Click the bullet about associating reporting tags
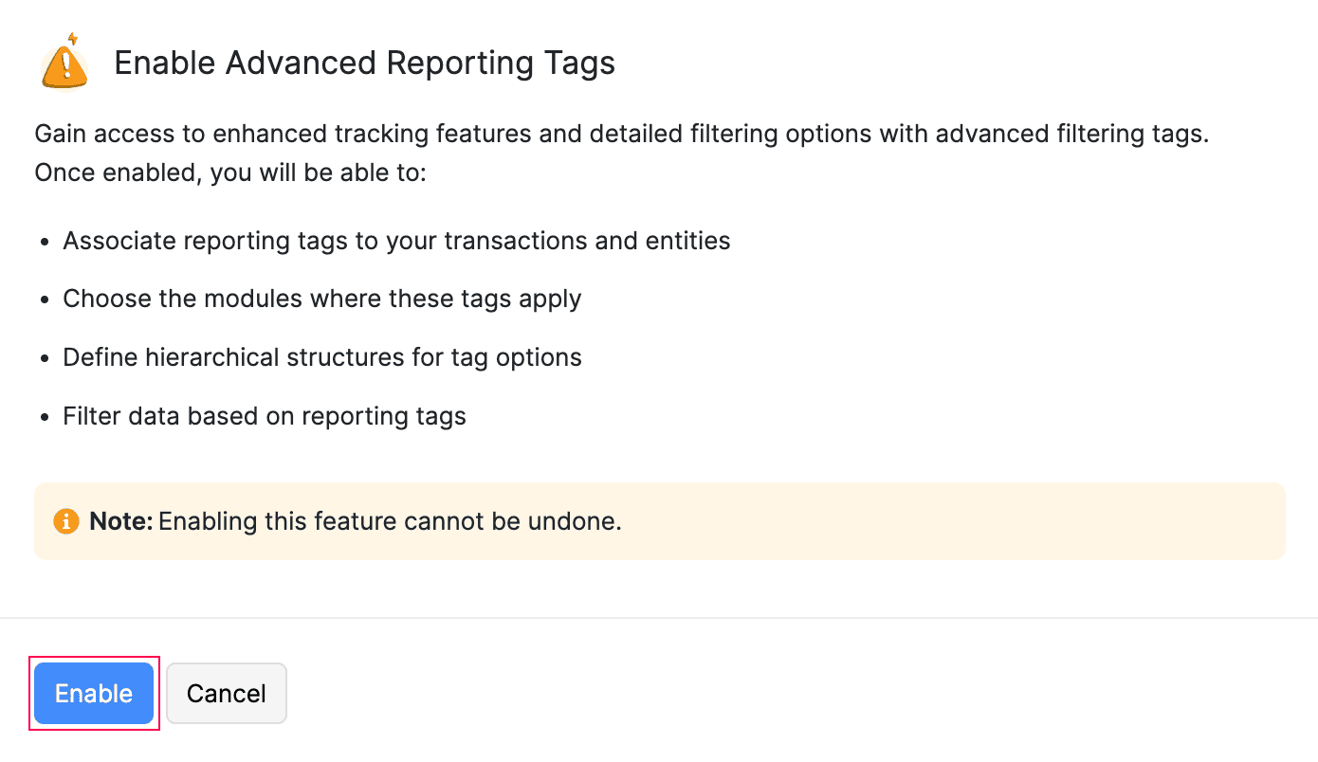The width and height of the screenshot is (1318, 762). (396, 241)
